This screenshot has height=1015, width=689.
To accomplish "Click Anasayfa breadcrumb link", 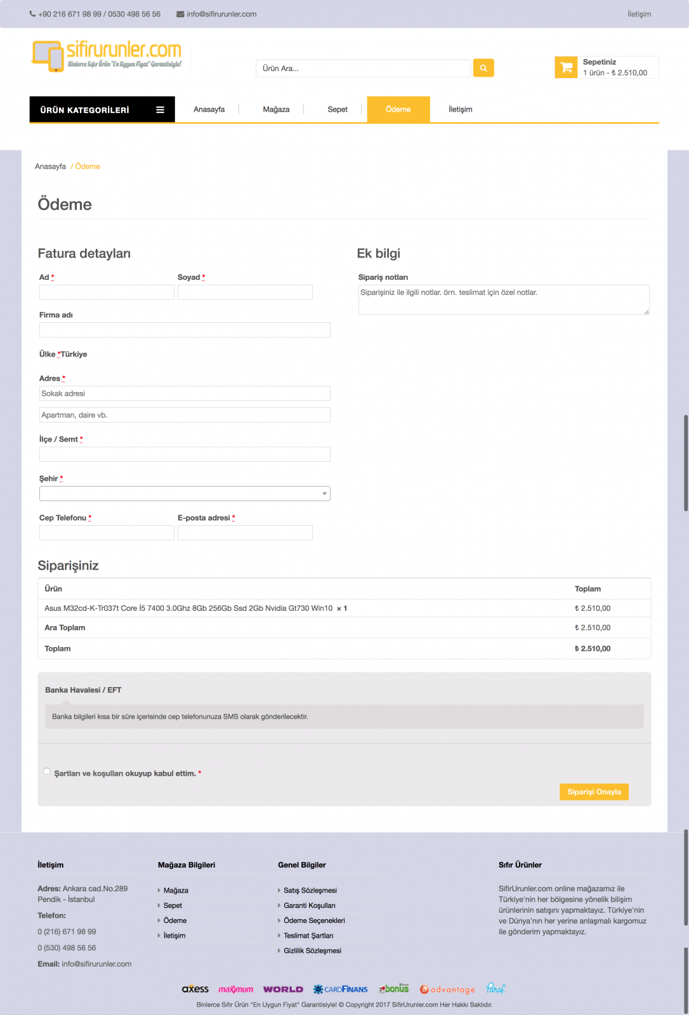I will pyautogui.click(x=50, y=166).
